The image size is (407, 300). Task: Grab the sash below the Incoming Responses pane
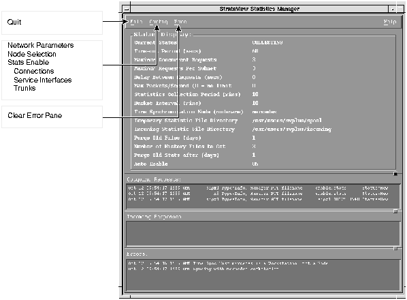point(395,249)
